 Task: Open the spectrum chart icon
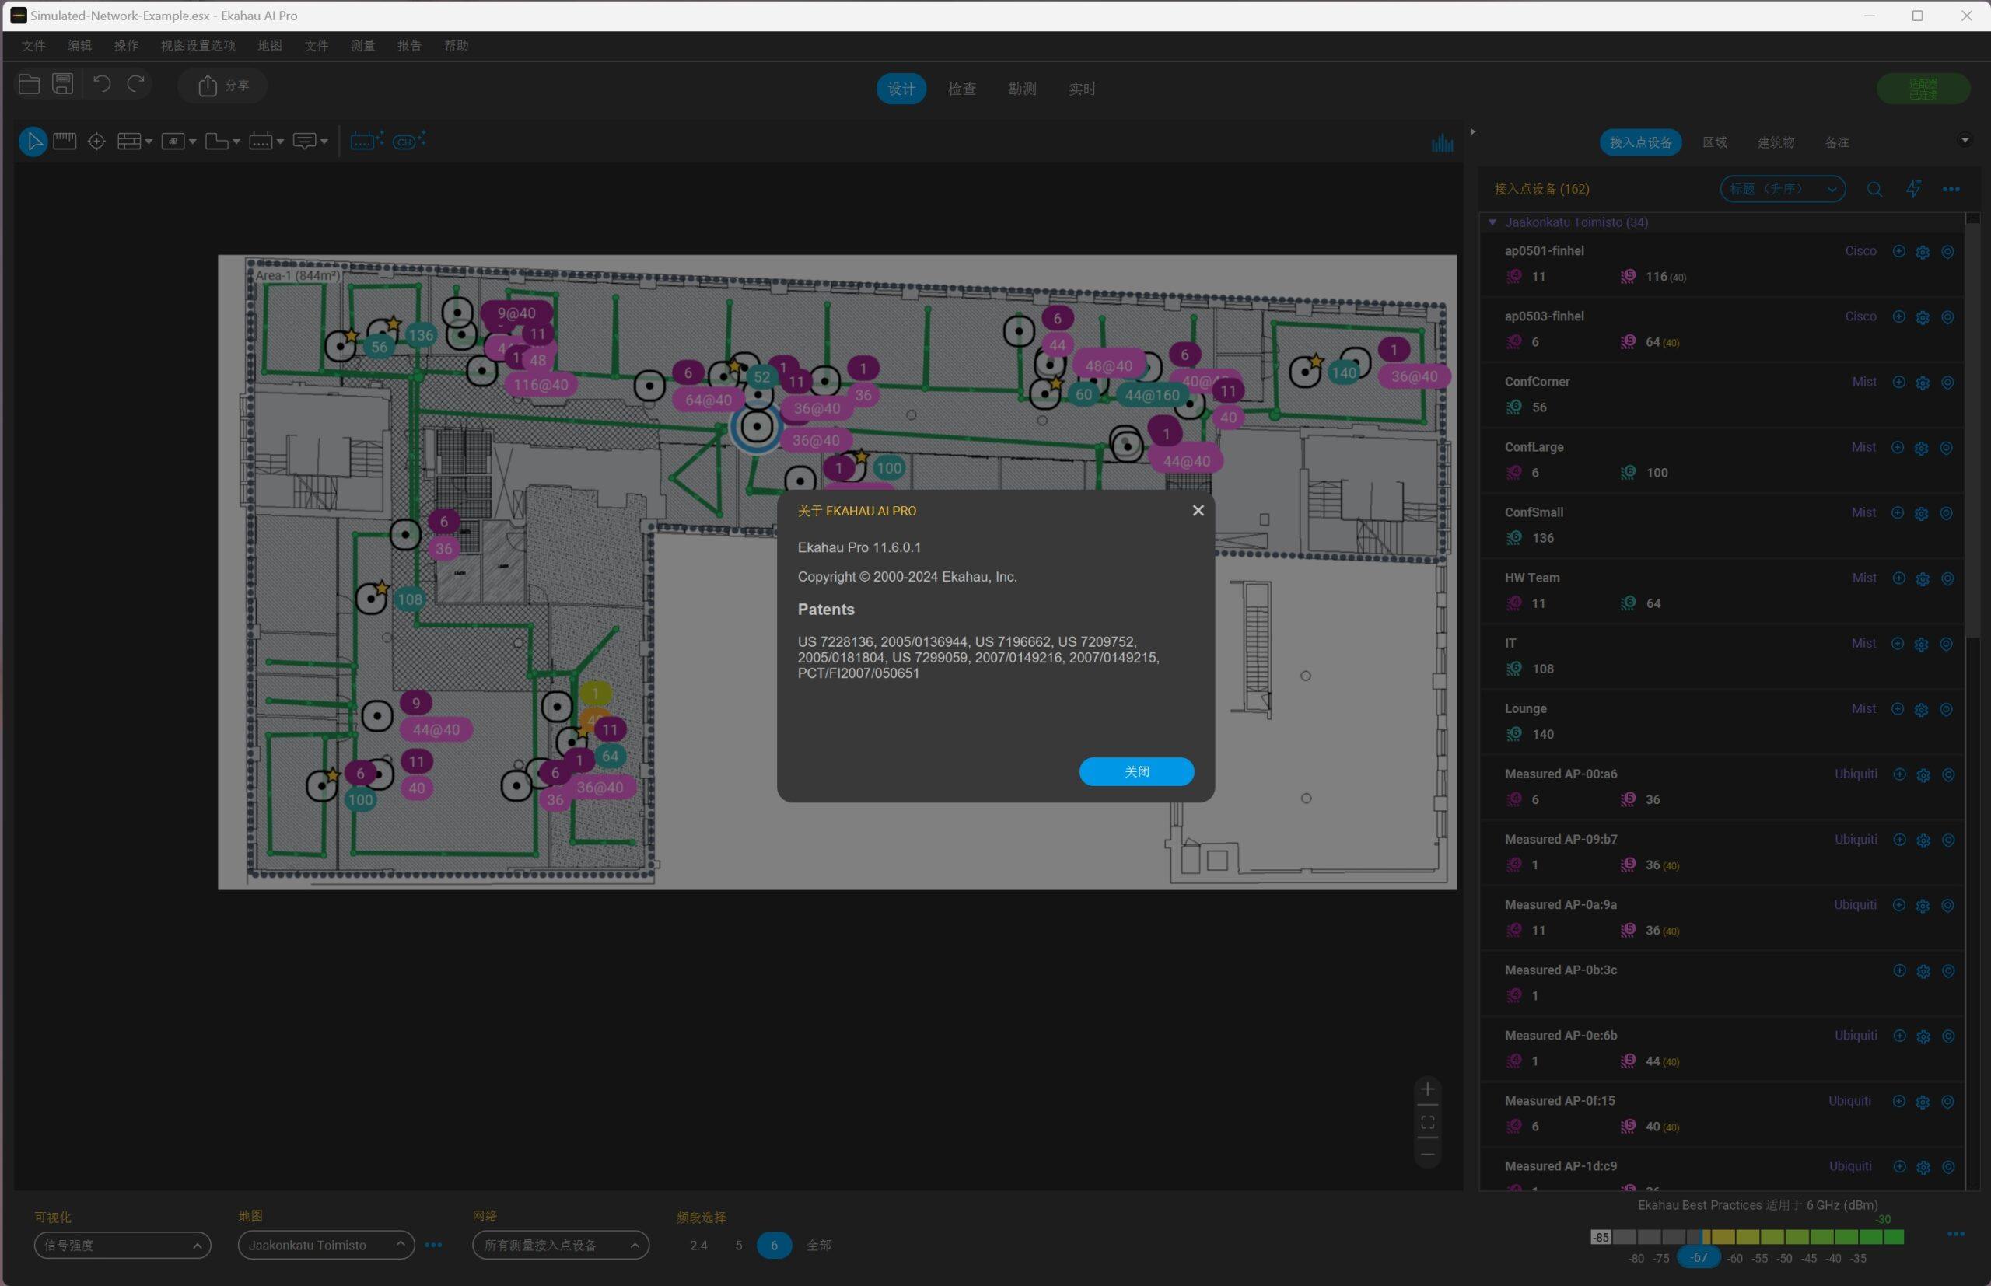pos(1442,143)
